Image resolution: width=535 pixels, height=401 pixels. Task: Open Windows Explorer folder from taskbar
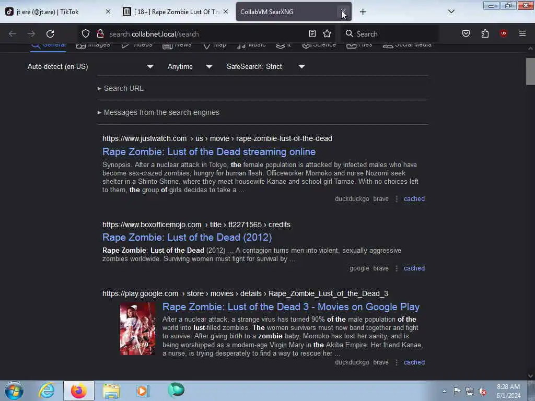click(x=111, y=391)
